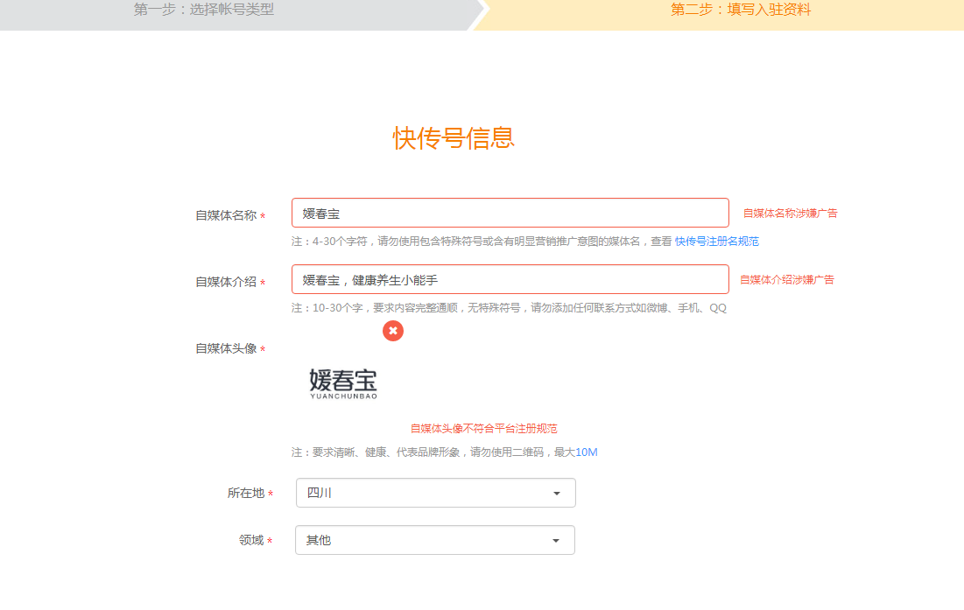The image size is (964, 610).
Task: Remove the uploaded avatar image
Action: tap(393, 331)
